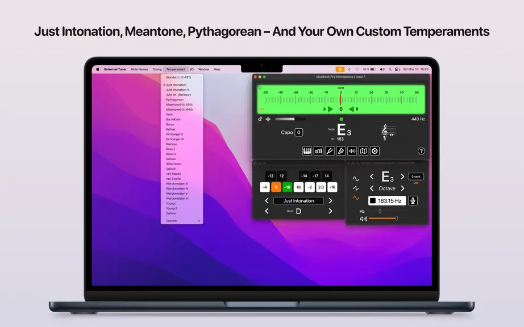Click the battery status in the menu bar
Image resolution: width=524 pixels, height=327 pixels.
pyautogui.click(x=369, y=69)
